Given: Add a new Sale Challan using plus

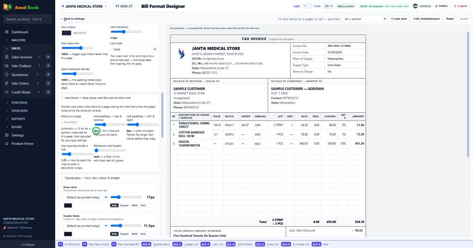Looking at the screenshot, I should tap(48, 66).
